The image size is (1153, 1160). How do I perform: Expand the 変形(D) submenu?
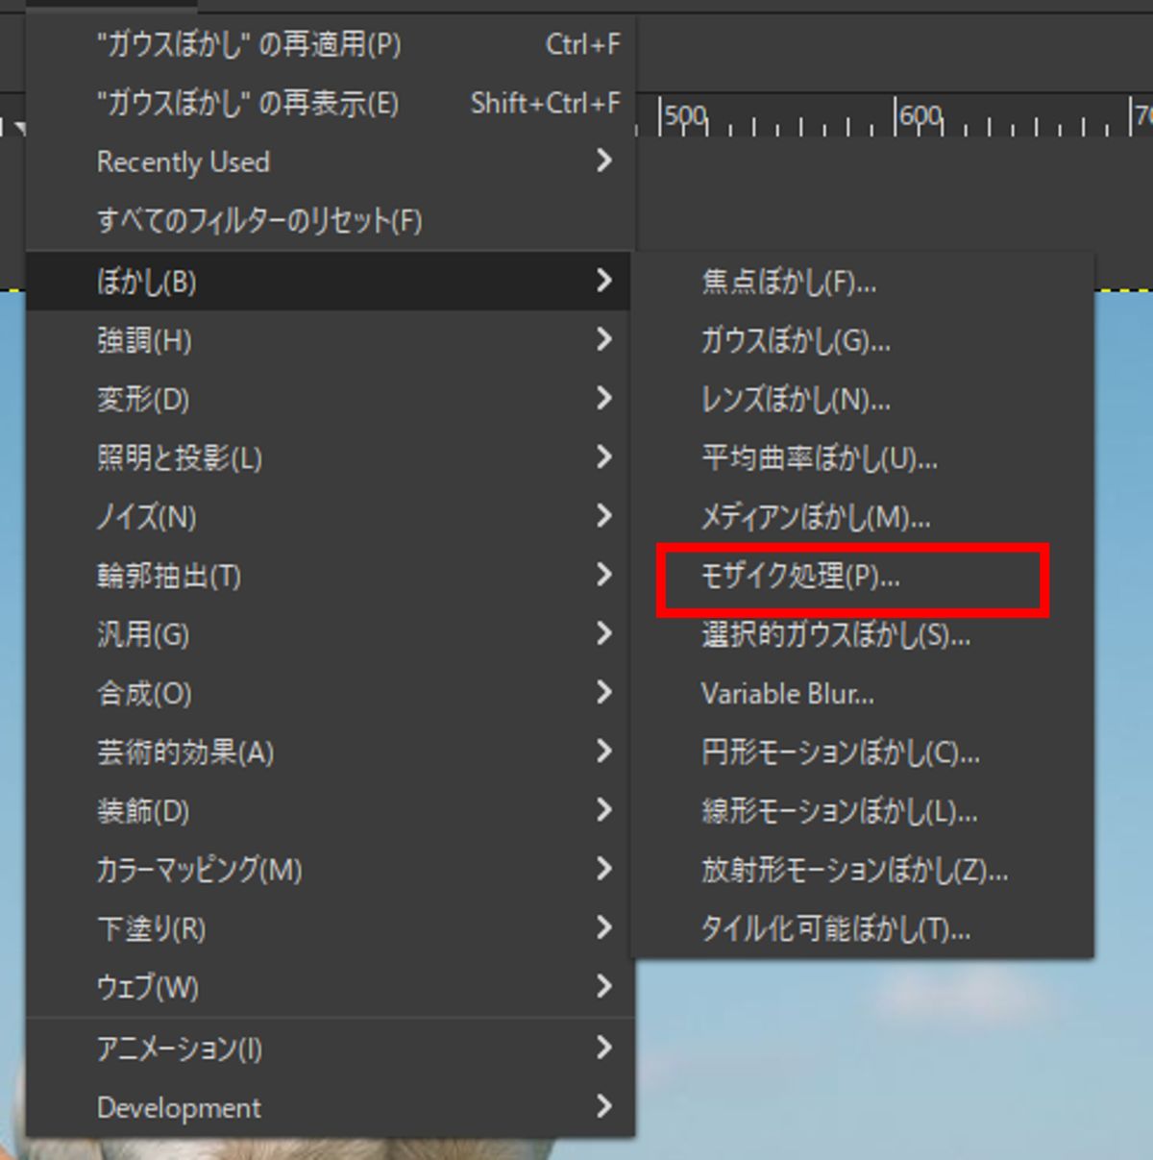click(142, 399)
